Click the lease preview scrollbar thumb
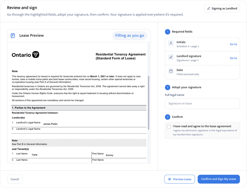This screenshot has height=188, width=247. (x=149, y=103)
